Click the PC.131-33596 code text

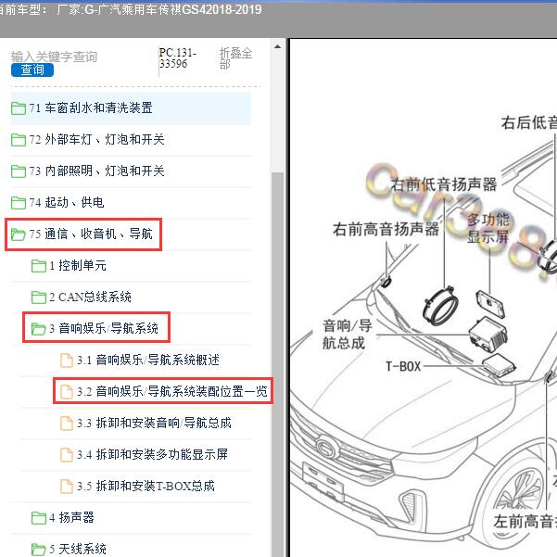178,57
